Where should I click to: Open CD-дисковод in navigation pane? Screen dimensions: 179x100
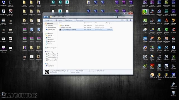(52, 60)
